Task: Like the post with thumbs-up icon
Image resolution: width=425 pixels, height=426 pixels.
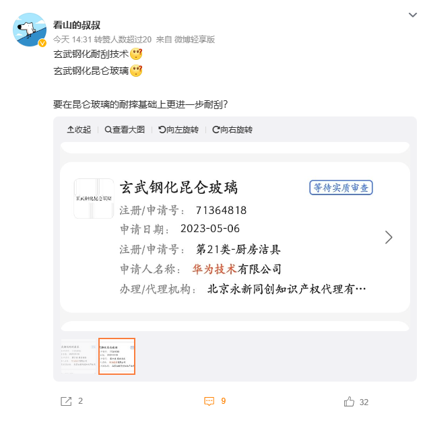Action: (x=349, y=402)
